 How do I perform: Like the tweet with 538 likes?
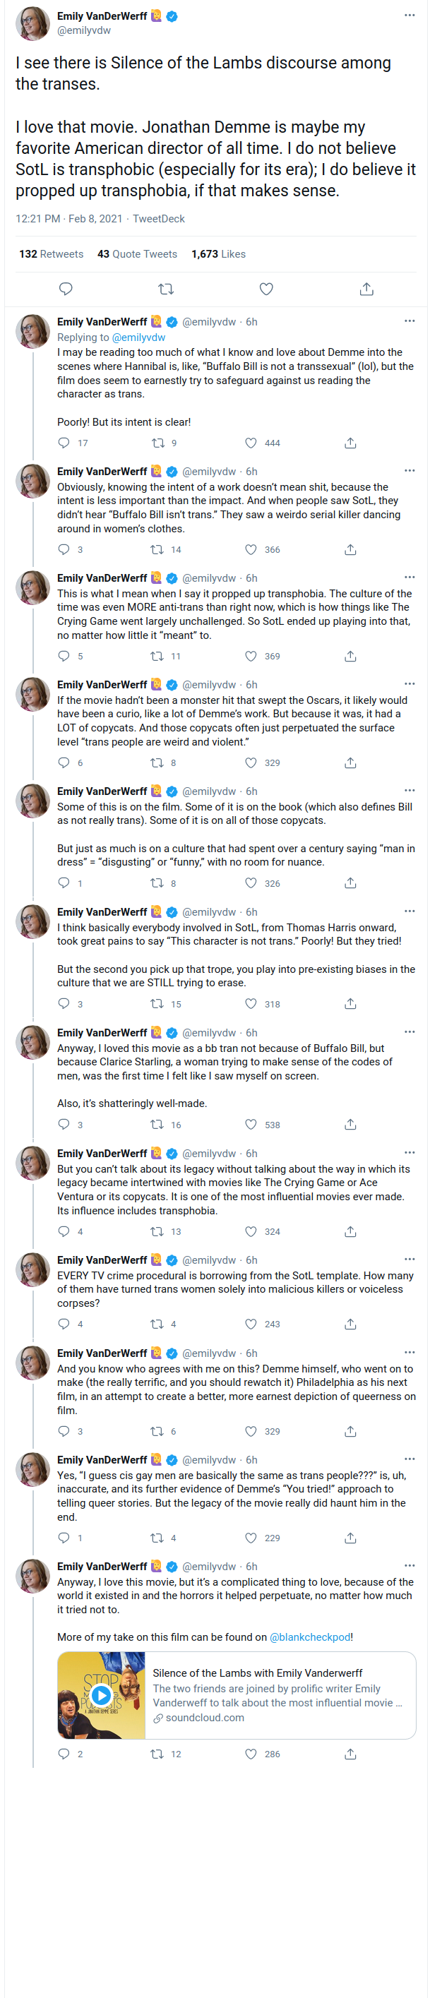click(251, 1124)
